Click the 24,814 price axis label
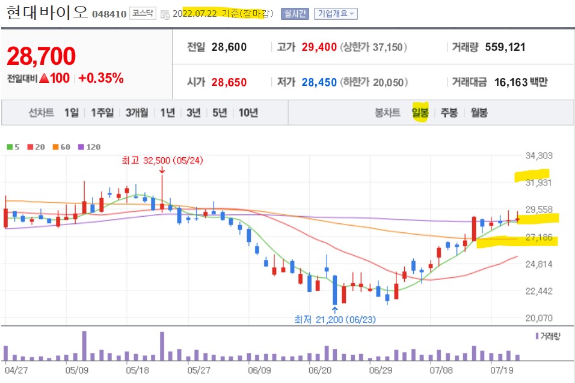The image size is (575, 383). point(539,264)
